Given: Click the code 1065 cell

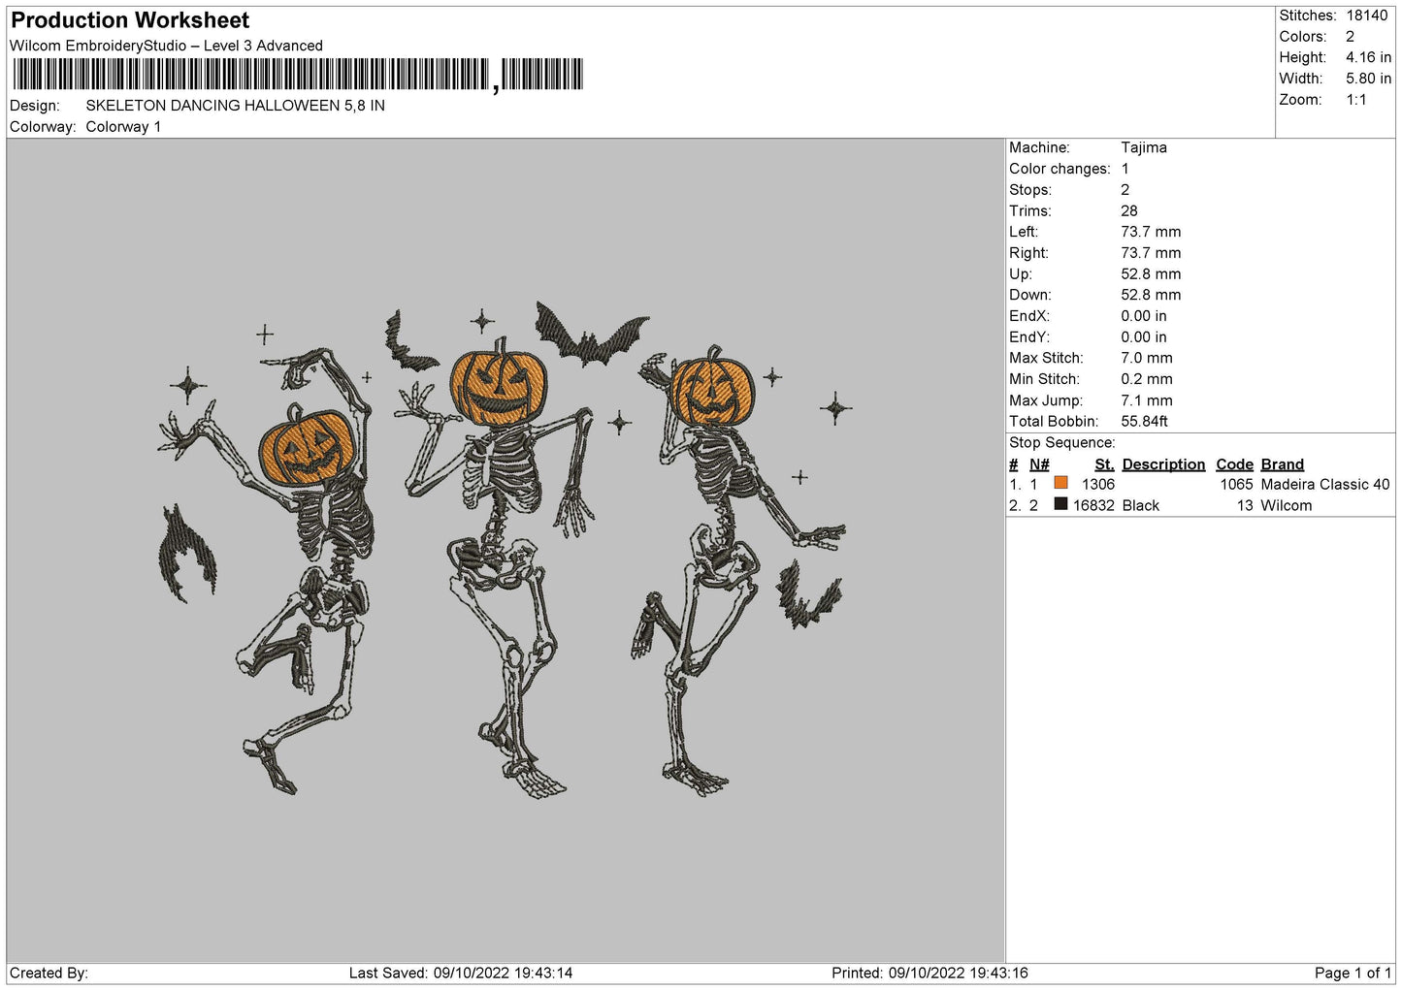Looking at the screenshot, I should (x=1236, y=485).
